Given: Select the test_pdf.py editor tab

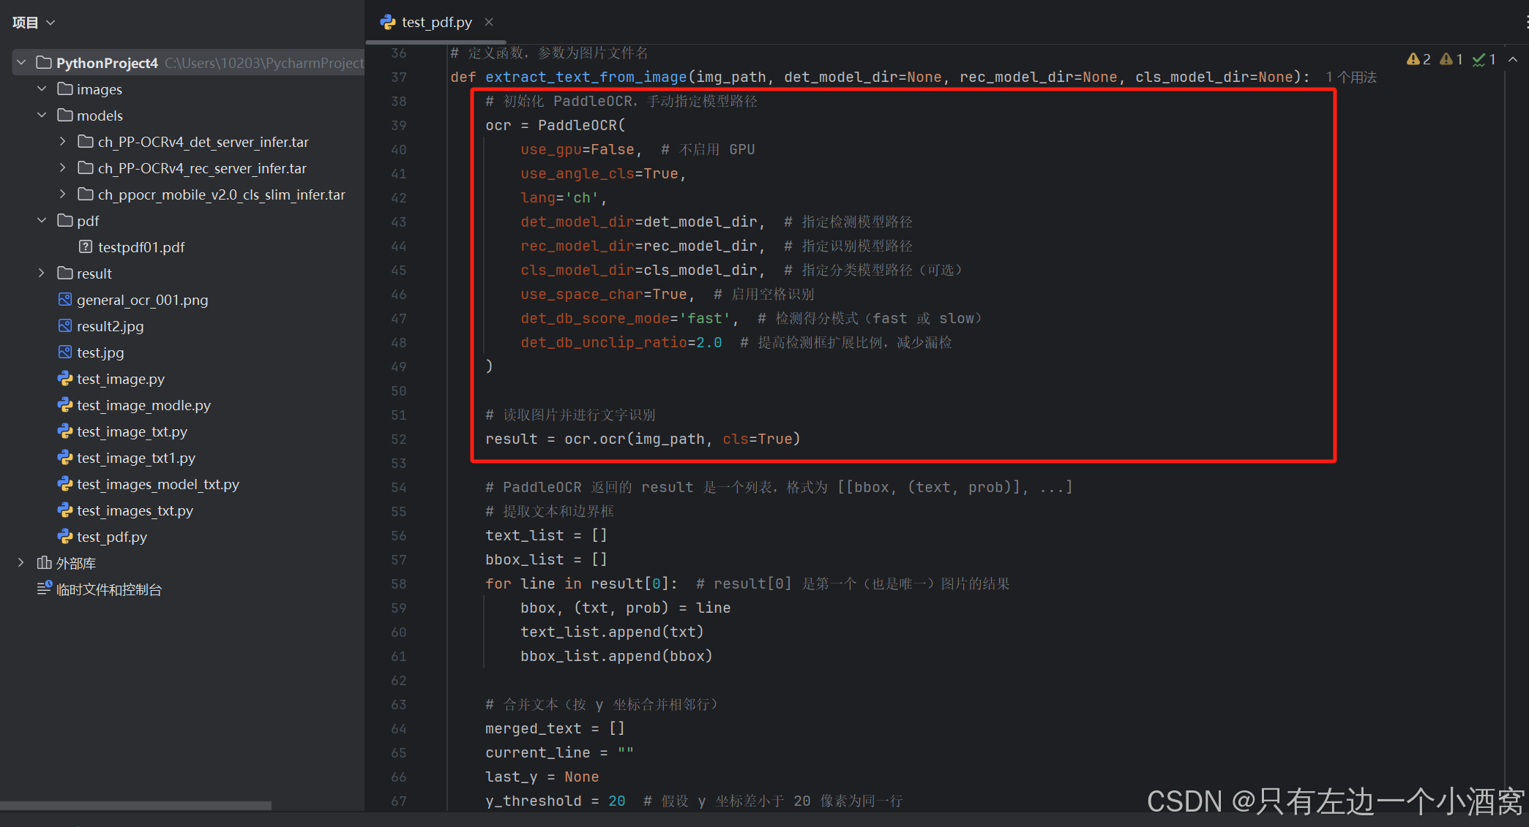Looking at the screenshot, I should click(x=436, y=23).
